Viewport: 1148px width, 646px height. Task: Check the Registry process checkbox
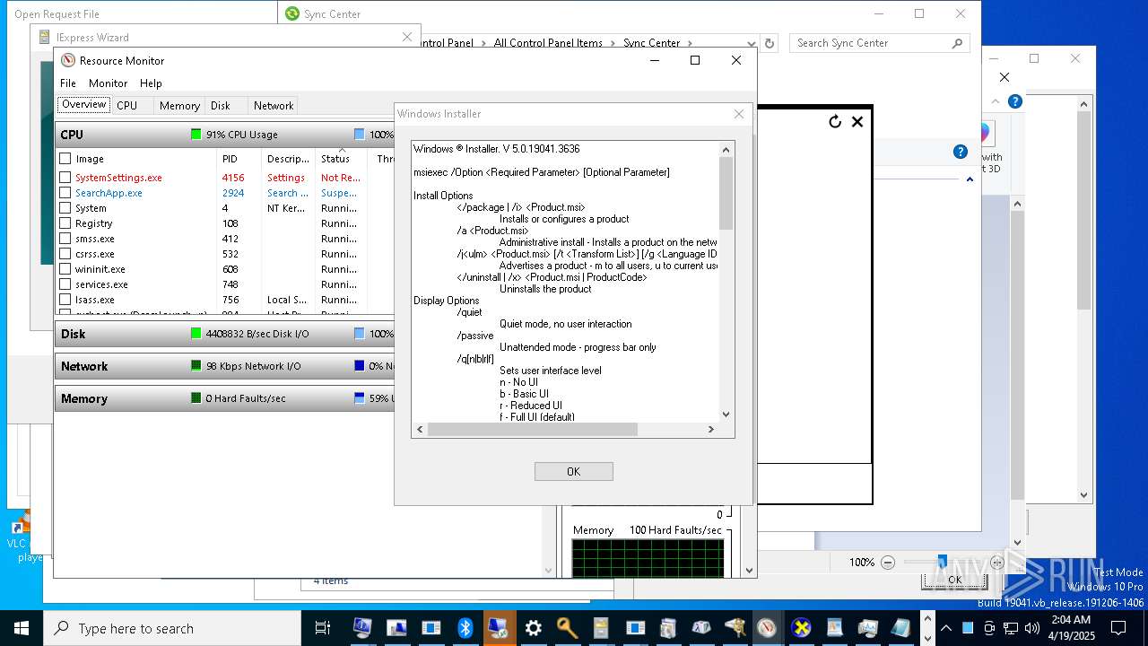65,223
